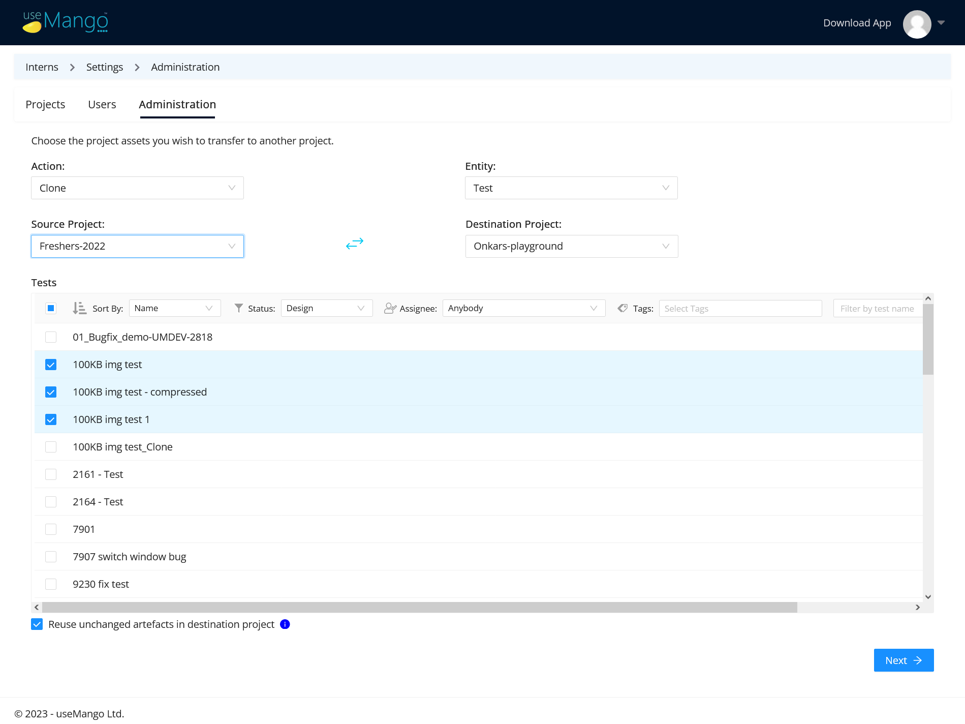
Task: Check the 9230 fix test checkbox
Action: (x=51, y=584)
